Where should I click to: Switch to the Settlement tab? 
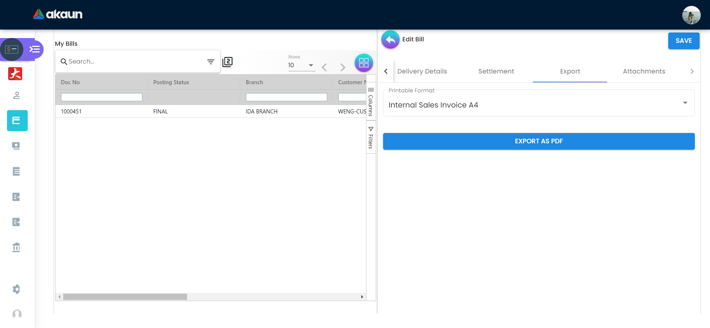point(496,71)
